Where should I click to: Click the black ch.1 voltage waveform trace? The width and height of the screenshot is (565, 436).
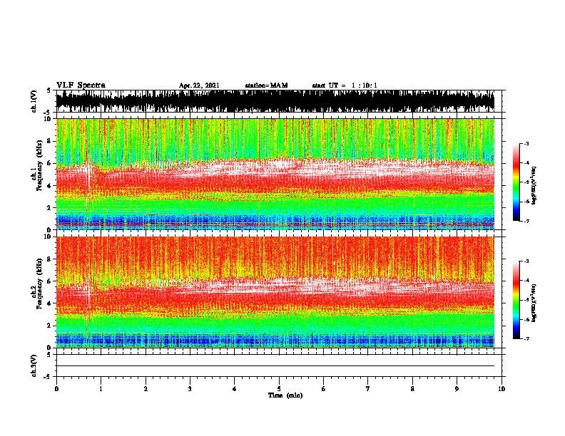point(275,101)
